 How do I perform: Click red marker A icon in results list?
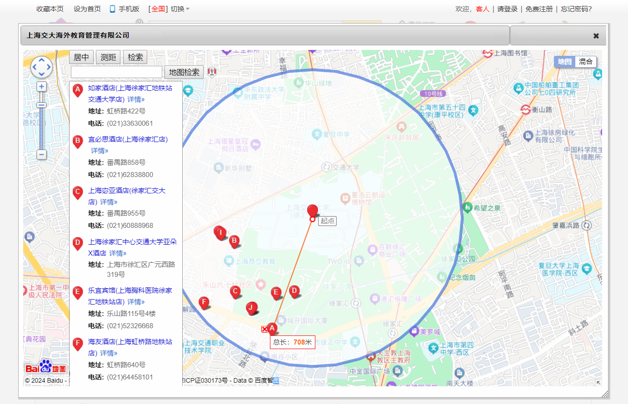pos(78,90)
